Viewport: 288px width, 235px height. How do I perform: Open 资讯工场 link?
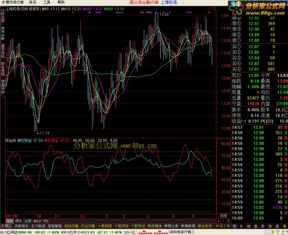tap(223, 226)
